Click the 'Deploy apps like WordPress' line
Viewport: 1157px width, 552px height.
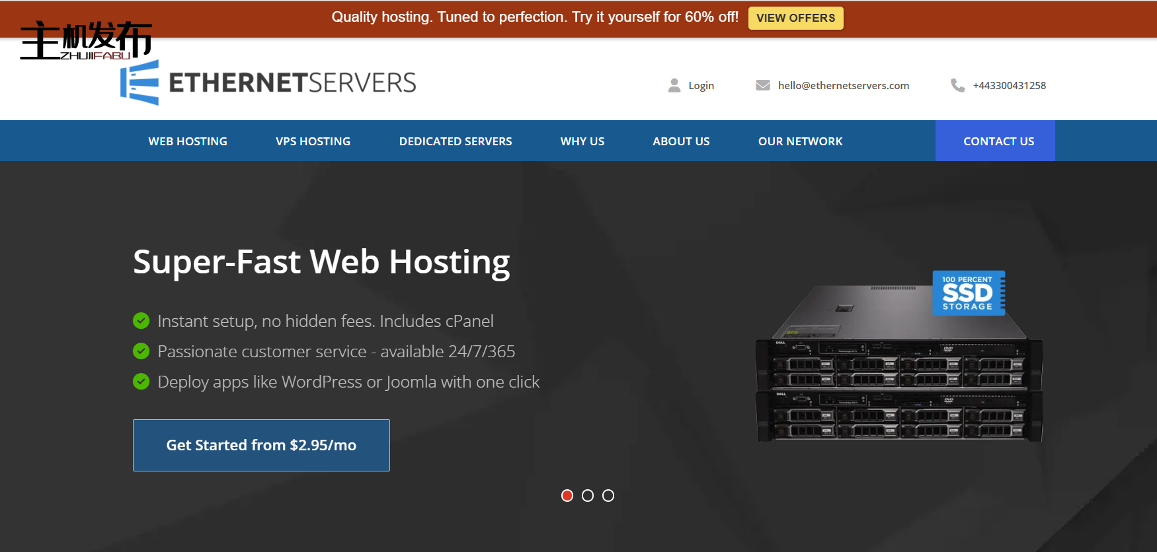348,382
